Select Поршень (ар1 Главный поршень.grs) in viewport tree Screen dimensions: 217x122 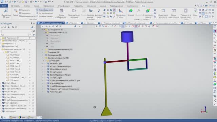click(64, 89)
